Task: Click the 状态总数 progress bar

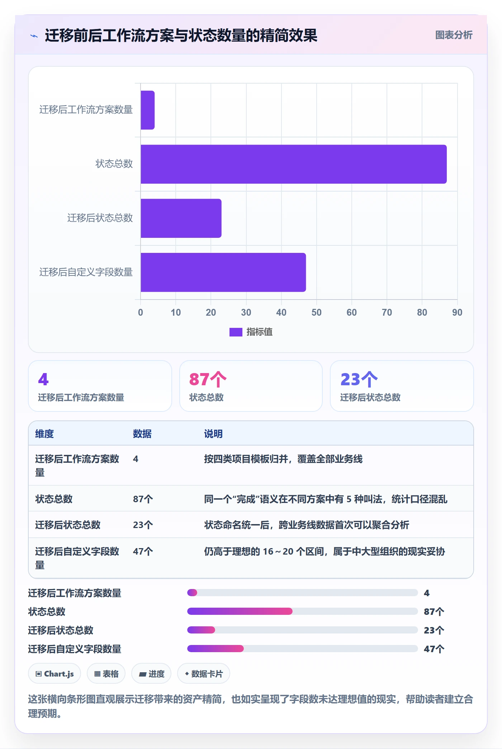Action: 302,611
